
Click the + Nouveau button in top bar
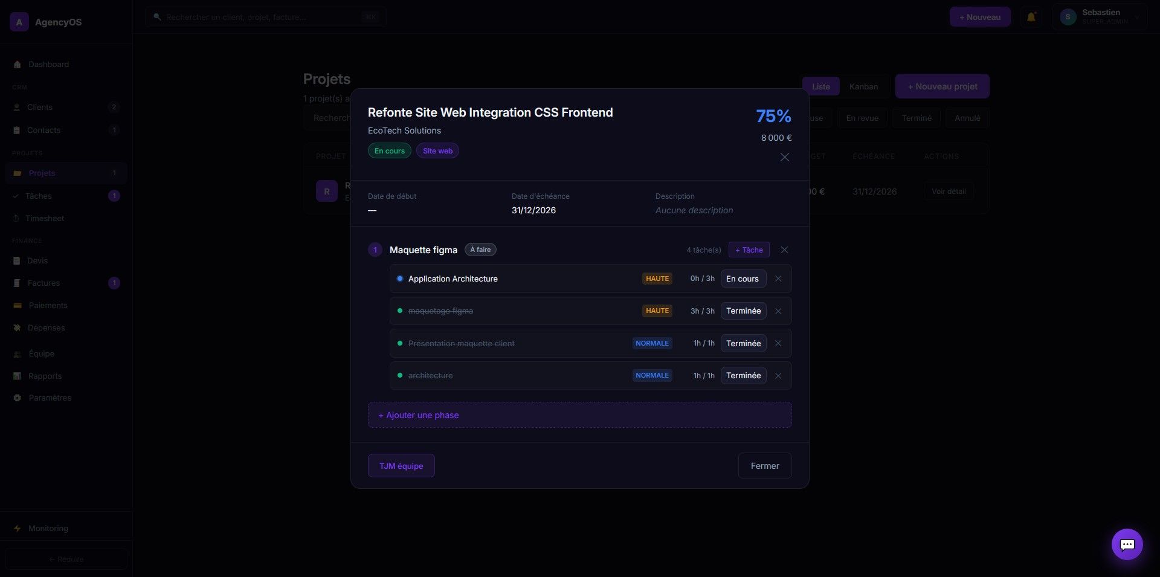(x=979, y=17)
